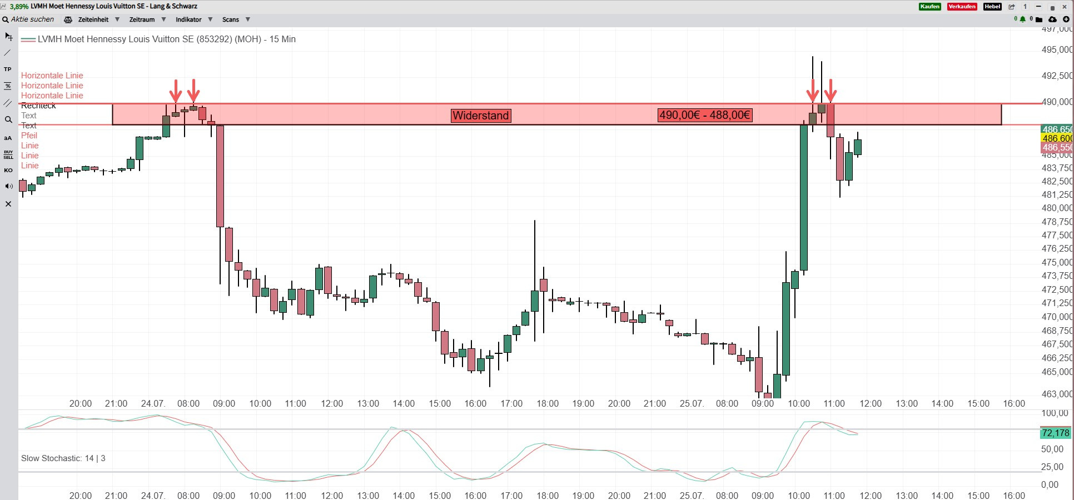The image size is (1074, 500).
Task: Click the Slow Stochastic: 14 | 3 label
Action: (x=63, y=458)
